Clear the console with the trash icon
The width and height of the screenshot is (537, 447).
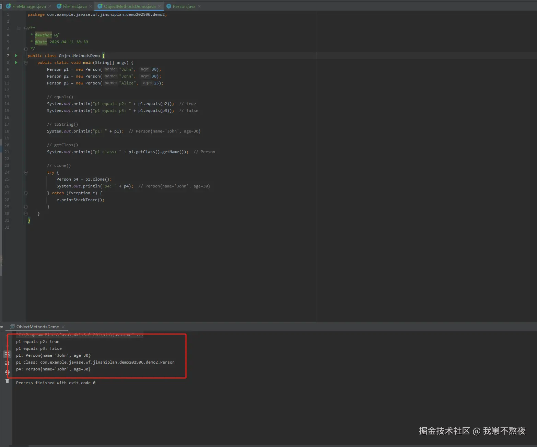click(x=7, y=381)
